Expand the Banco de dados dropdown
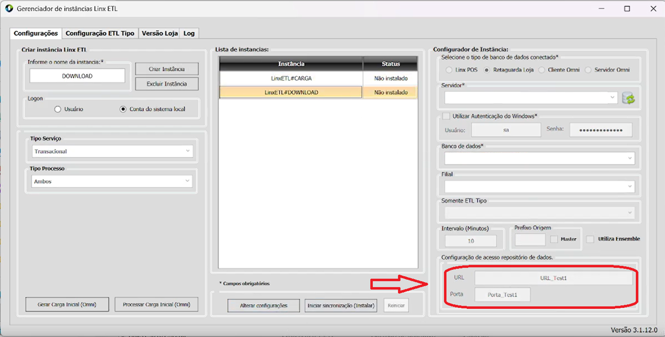Screen dimensions: 665x337 pyautogui.click(x=539, y=158)
